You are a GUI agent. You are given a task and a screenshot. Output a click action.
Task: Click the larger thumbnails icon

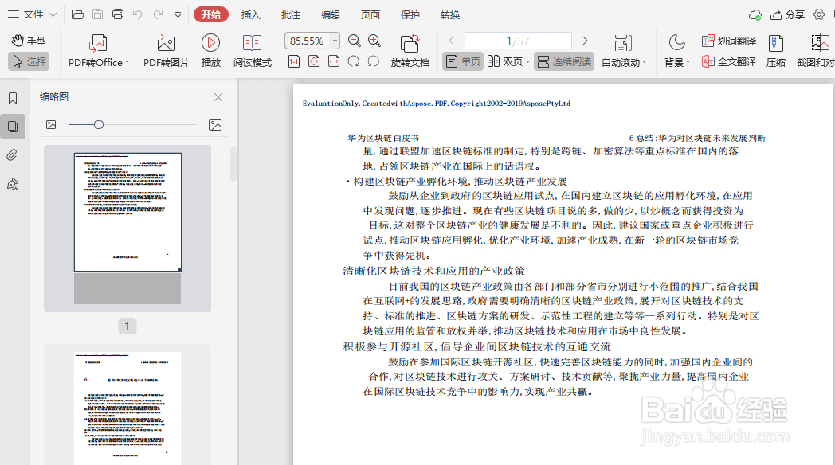pos(215,124)
